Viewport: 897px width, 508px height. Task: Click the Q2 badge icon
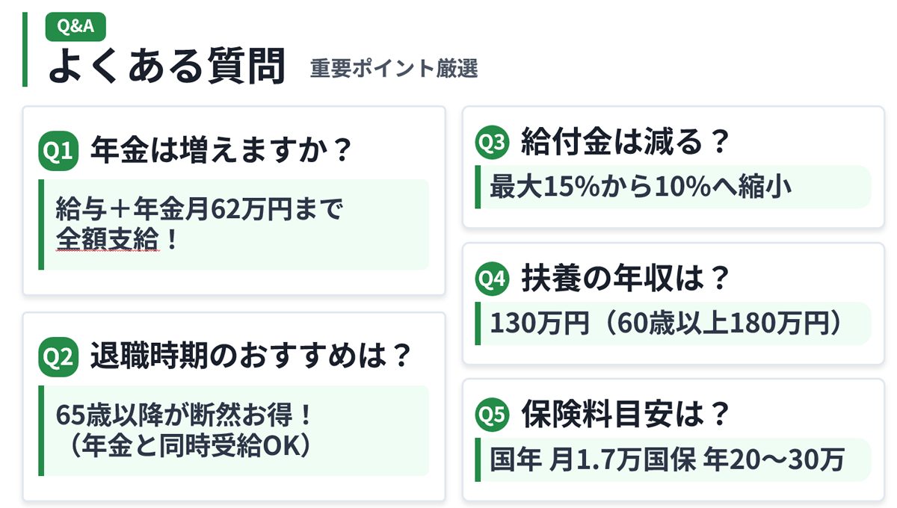tap(58, 358)
